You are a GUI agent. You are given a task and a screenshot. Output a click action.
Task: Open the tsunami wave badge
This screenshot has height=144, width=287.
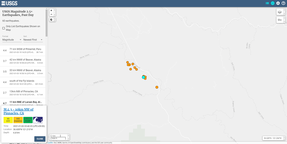[x=38, y=120]
